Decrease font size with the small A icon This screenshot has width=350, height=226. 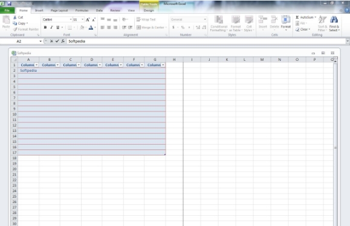tap(94, 19)
